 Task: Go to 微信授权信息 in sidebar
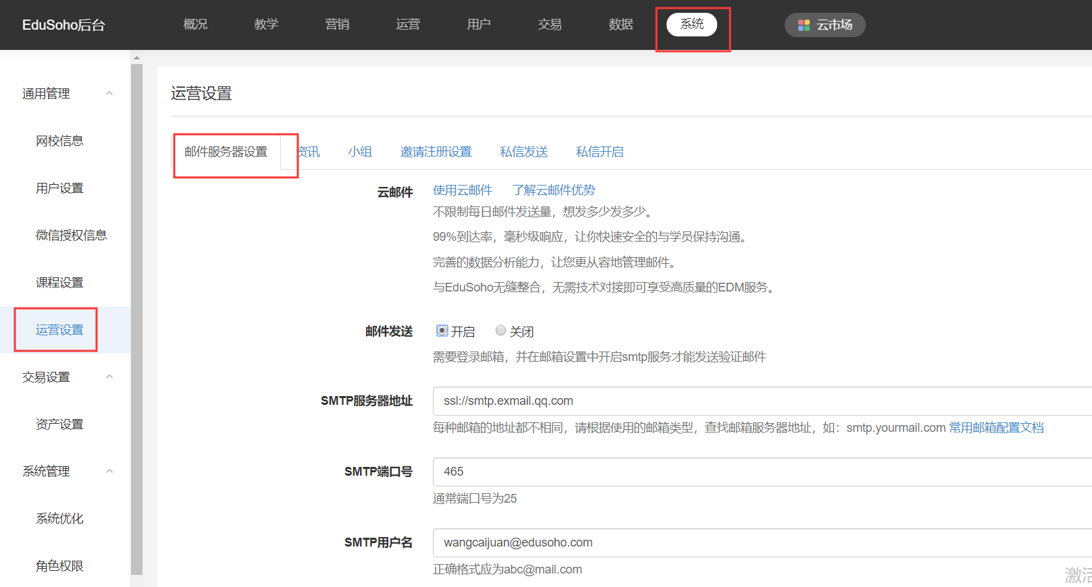[71, 235]
